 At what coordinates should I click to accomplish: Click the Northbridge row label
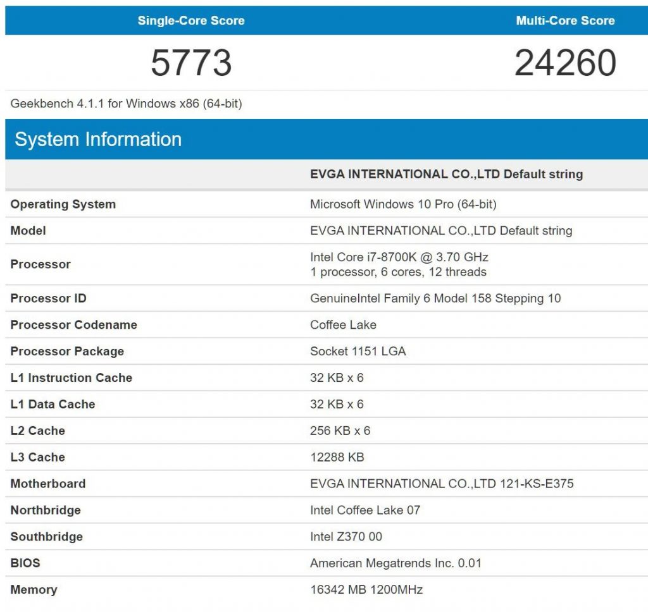coord(46,510)
